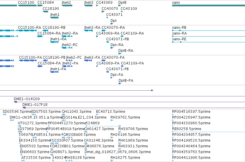Viewport: 245px width, 162px height.
Task: Select the CG15084-RA transcript
Action: 40,36
